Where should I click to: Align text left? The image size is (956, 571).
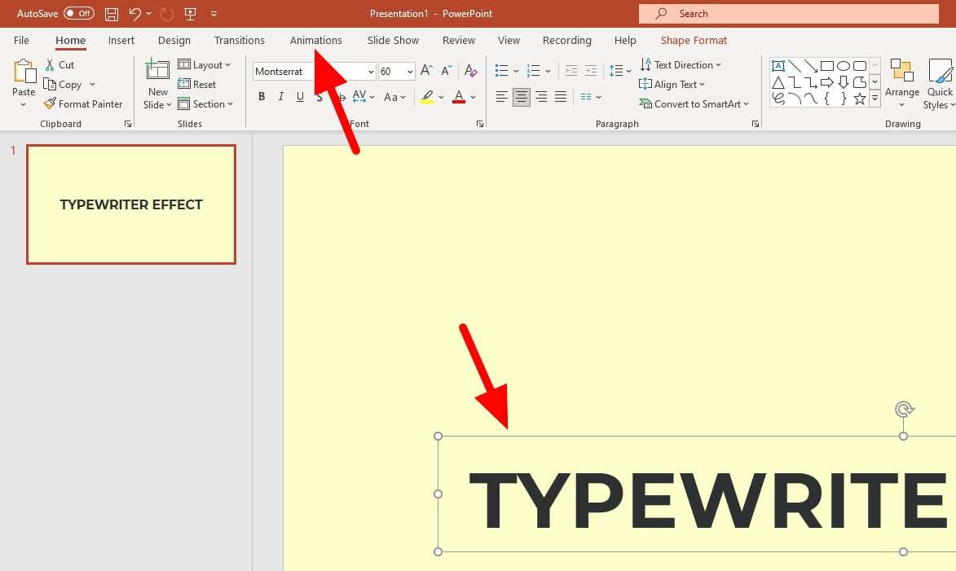502,96
